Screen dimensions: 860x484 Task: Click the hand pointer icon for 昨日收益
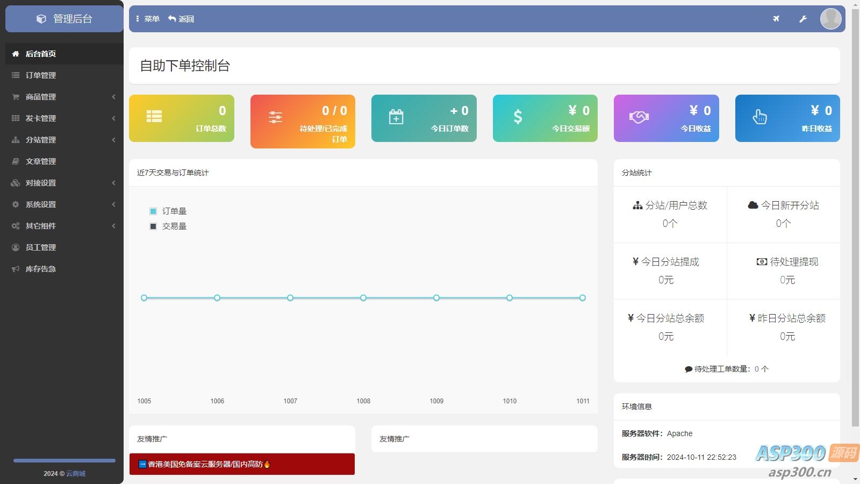[x=759, y=117]
